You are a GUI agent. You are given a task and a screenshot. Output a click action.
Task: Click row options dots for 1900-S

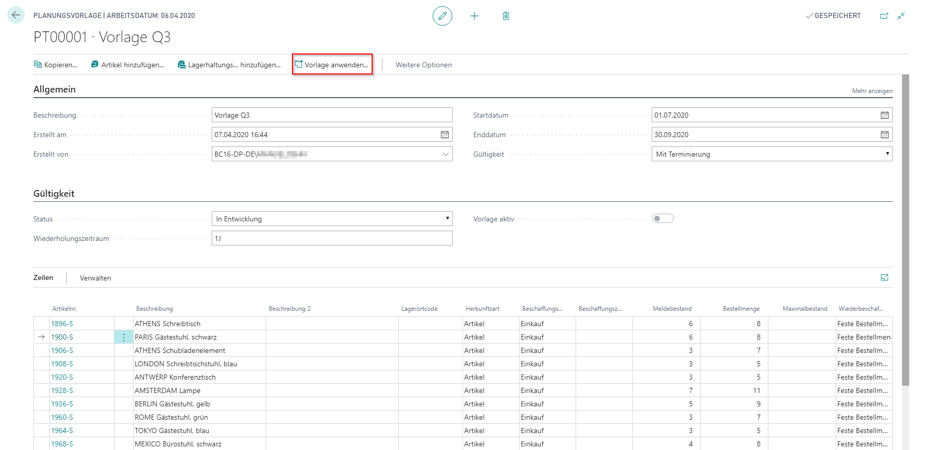coord(124,337)
